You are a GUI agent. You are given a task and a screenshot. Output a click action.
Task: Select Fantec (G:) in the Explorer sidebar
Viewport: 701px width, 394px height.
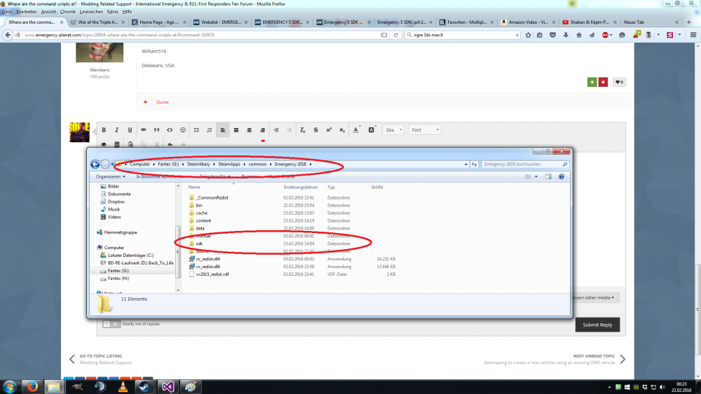(x=118, y=271)
